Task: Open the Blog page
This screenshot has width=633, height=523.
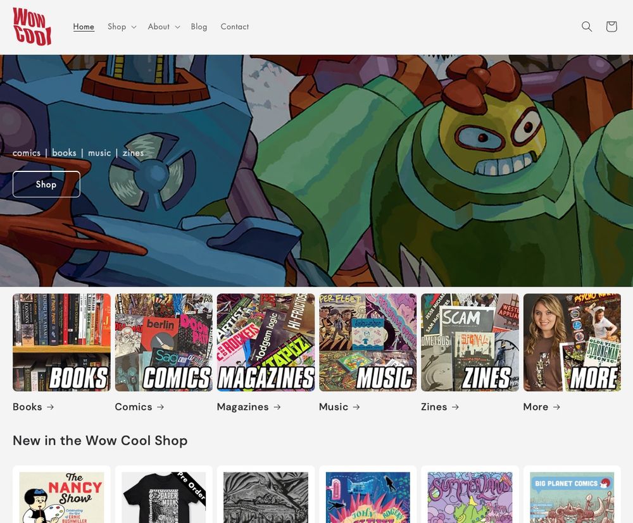Action: (199, 27)
